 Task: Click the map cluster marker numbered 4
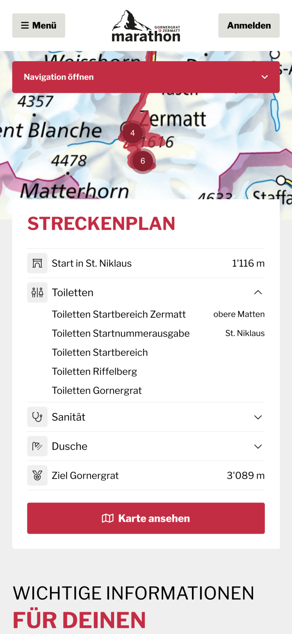click(x=132, y=133)
